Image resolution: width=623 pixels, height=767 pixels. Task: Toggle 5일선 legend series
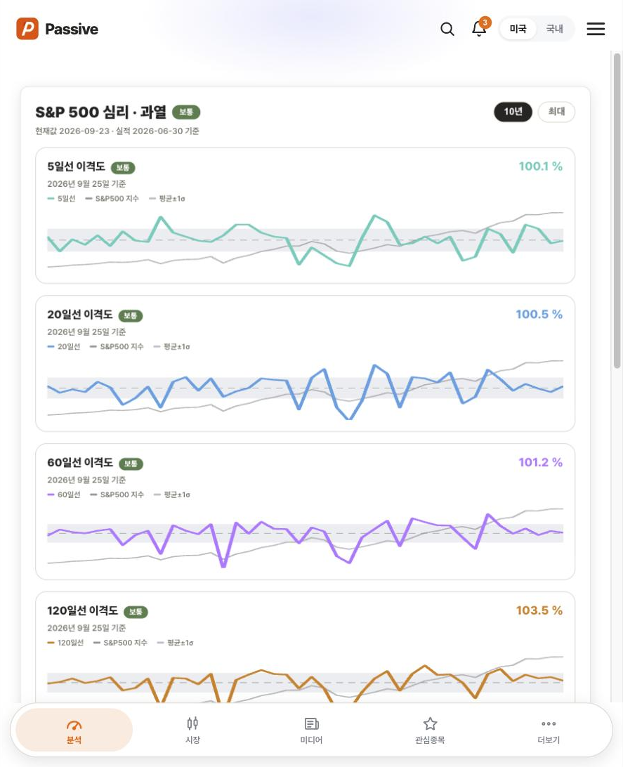coord(62,199)
